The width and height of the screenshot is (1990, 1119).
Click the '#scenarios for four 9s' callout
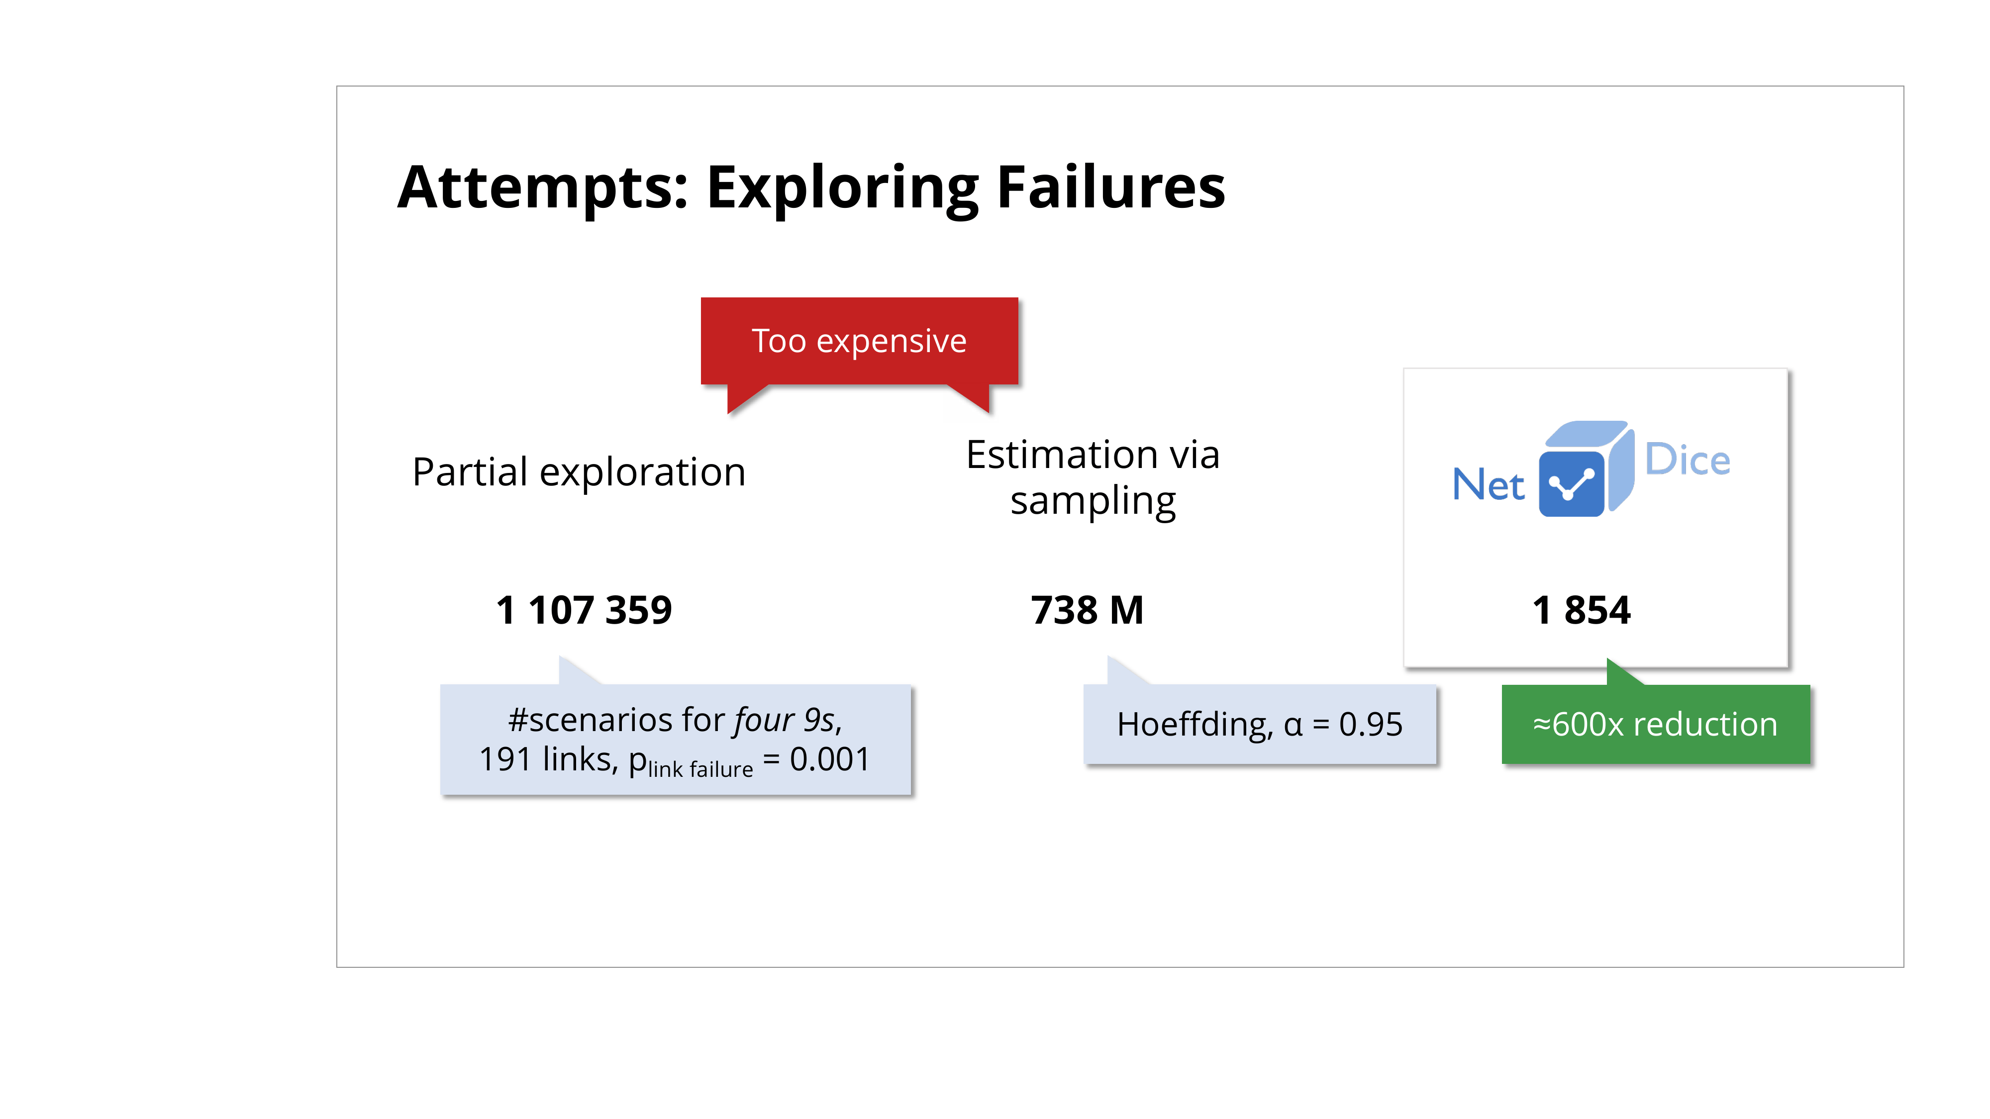675,739
